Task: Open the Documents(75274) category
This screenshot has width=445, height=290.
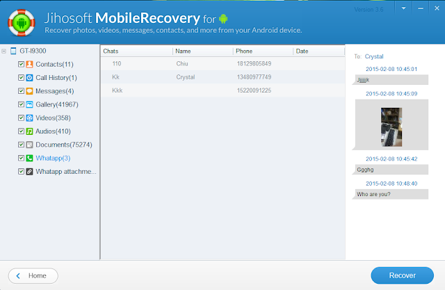Action: (64, 145)
